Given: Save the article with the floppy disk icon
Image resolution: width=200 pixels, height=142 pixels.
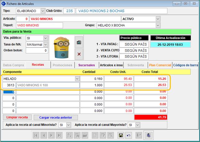Looking at the screenshot, I should pos(120,135).
